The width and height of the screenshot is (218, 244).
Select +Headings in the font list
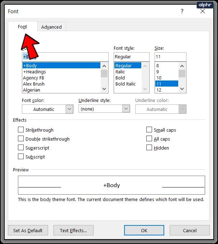pos(61,72)
